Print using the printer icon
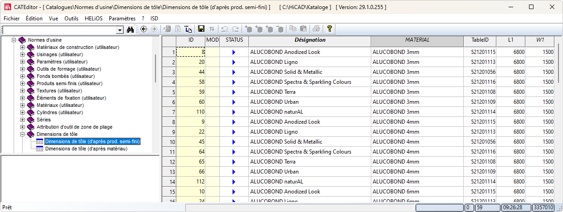This screenshot has height=212, width=563. 316,29
